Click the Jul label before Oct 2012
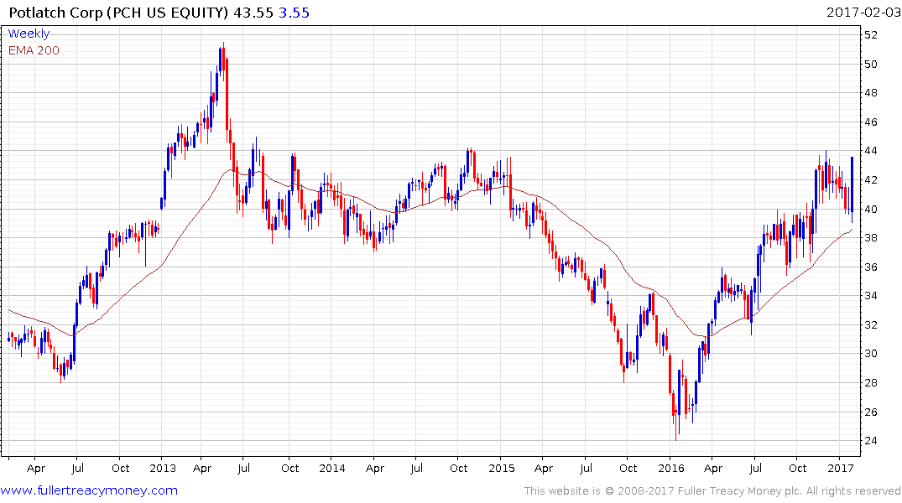 [78, 469]
